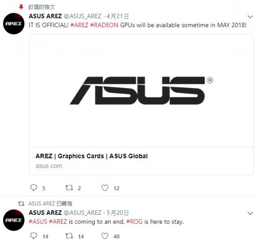Retweet the pinned AREZ RADEON tweet
The height and width of the screenshot is (242, 257).
69,188
